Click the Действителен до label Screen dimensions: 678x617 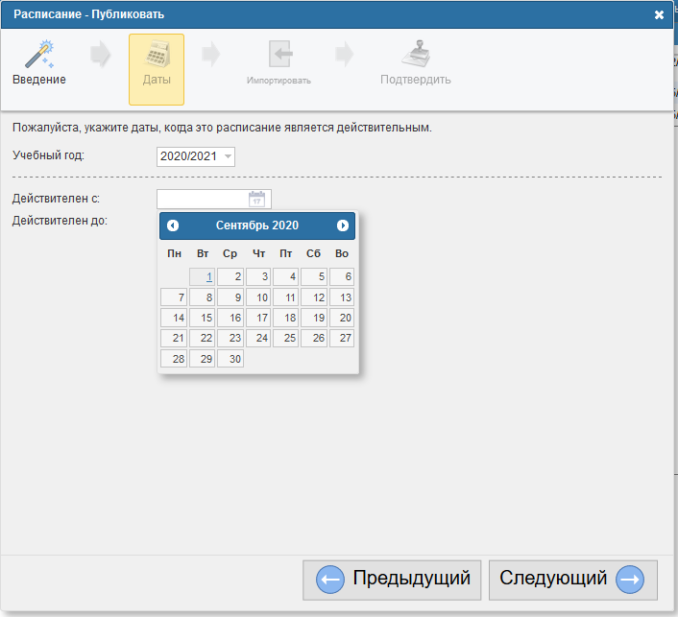point(60,221)
